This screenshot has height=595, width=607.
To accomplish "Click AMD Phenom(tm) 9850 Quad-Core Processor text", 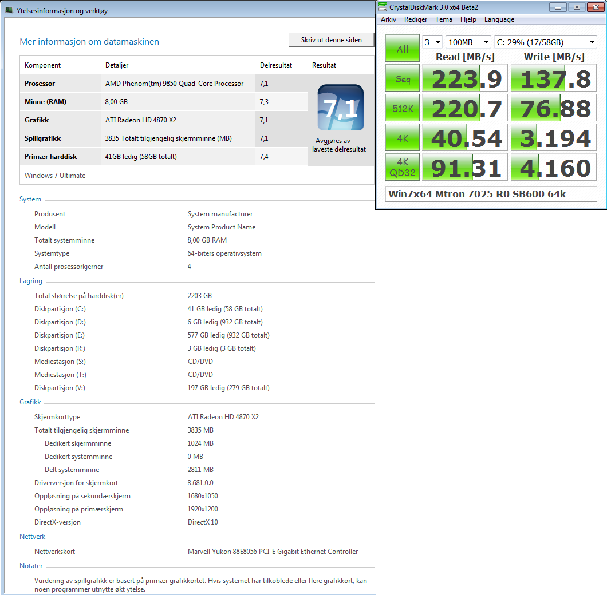I will (x=174, y=84).
